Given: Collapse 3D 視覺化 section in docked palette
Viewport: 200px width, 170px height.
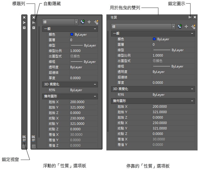Looking at the screenshot, I should click(x=192, y=89).
